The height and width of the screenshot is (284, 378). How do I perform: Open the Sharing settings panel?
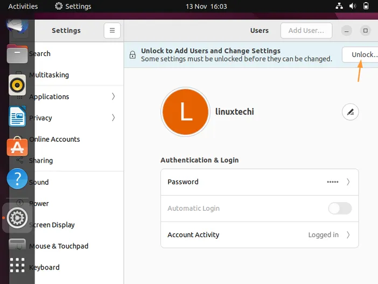tap(41, 161)
